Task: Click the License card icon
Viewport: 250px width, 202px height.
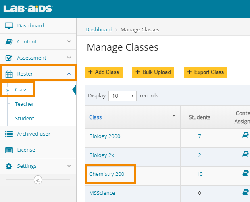Action: 9,150
